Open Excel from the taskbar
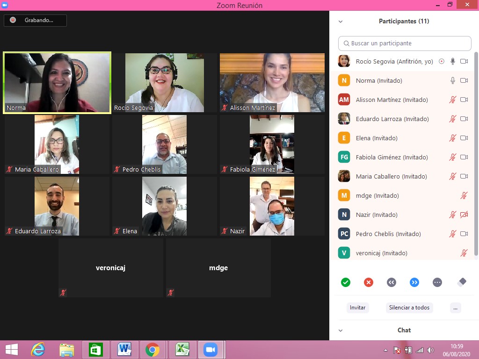This screenshot has height=359, width=479. tap(182, 350)
